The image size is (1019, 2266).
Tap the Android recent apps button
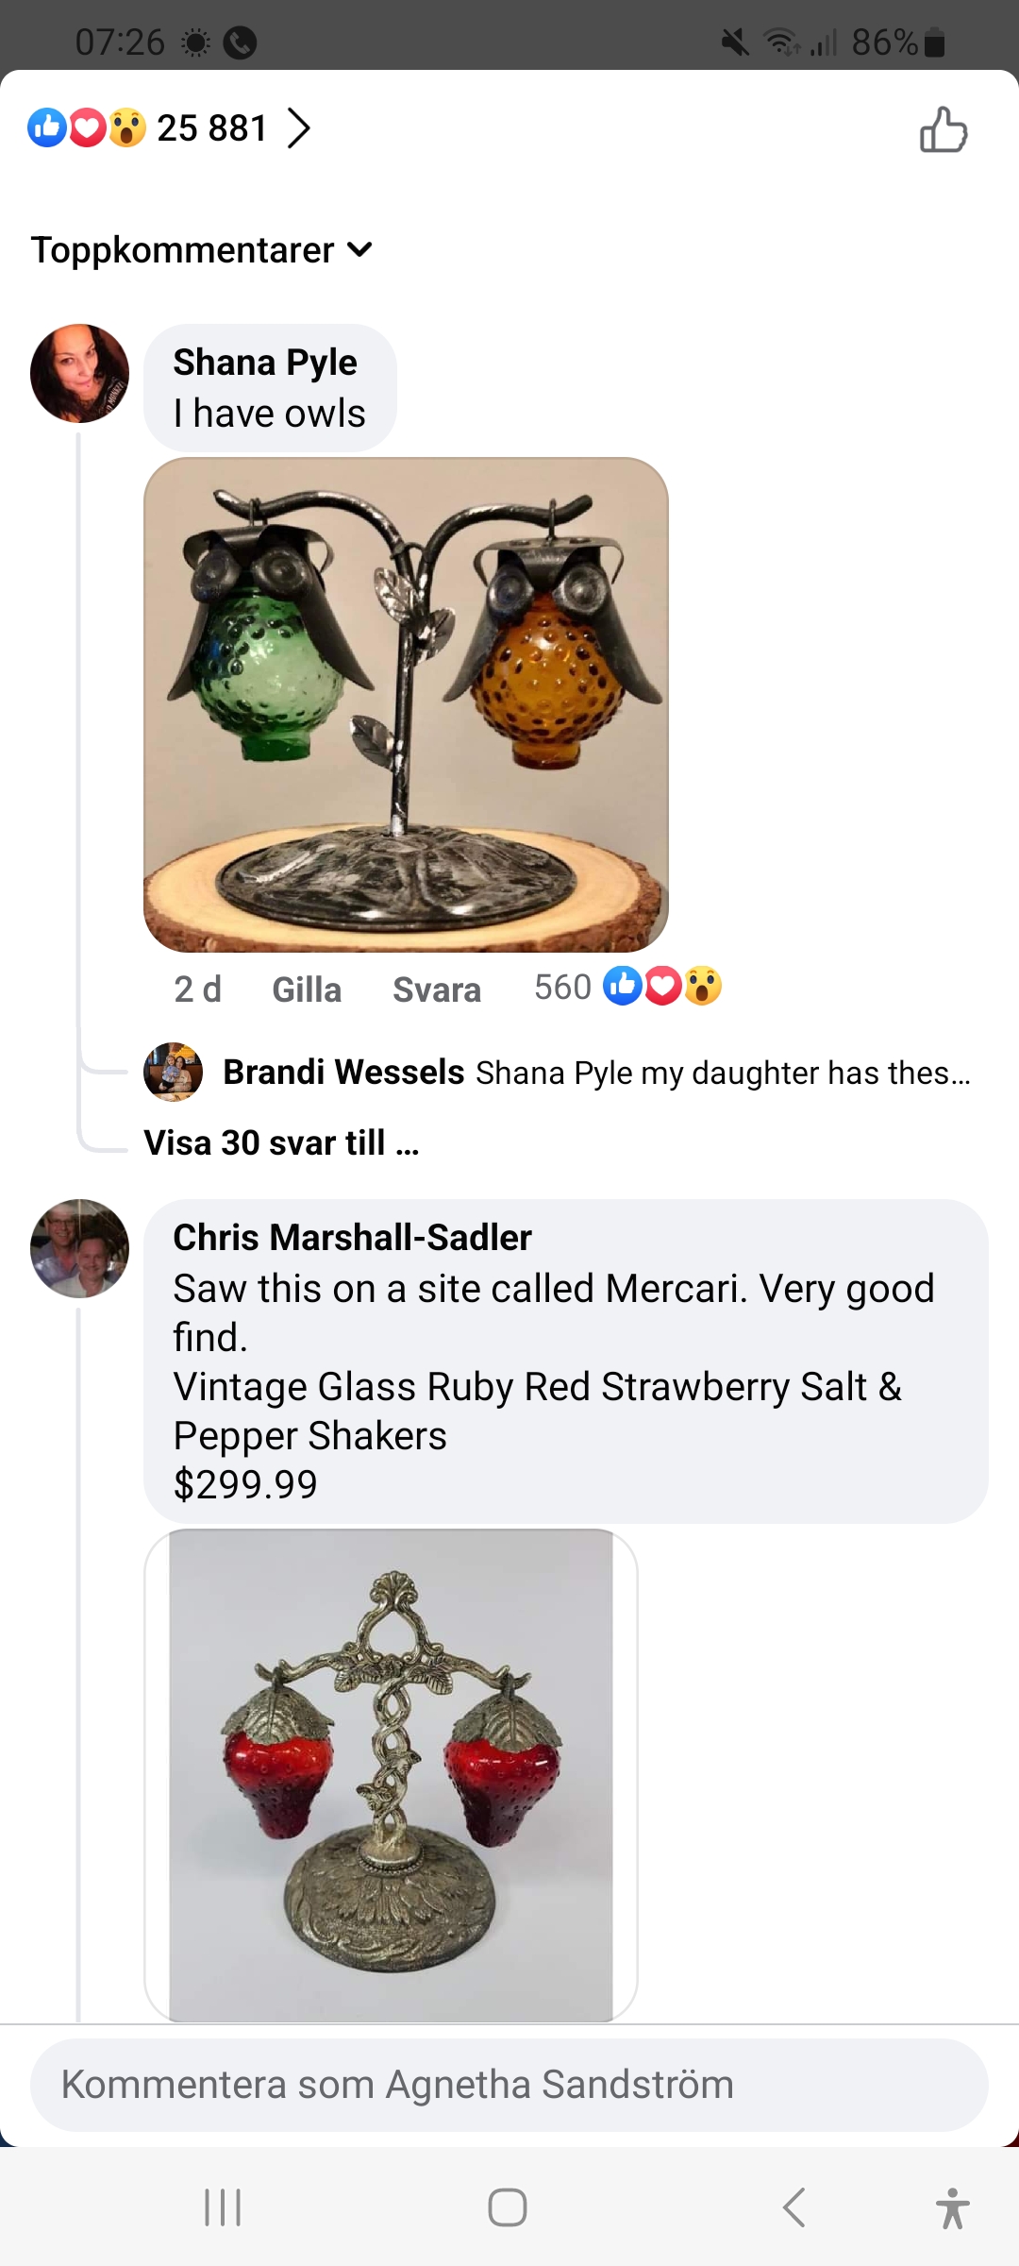tap(224, 2207)
